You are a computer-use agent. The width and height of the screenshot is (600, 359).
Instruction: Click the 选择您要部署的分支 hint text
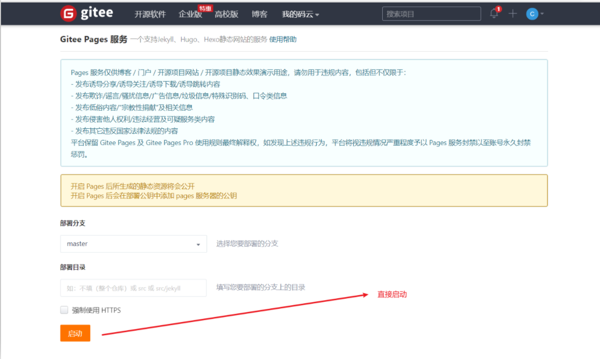(247, 243)
